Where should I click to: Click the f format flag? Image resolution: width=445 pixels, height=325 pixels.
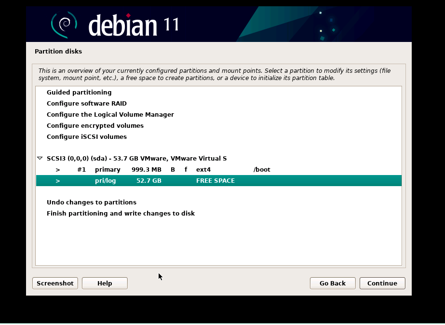186,169
